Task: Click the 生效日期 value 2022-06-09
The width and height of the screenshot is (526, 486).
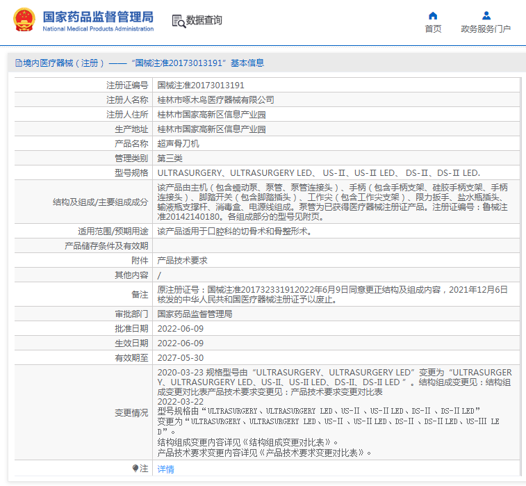Action: coord(181,343)
